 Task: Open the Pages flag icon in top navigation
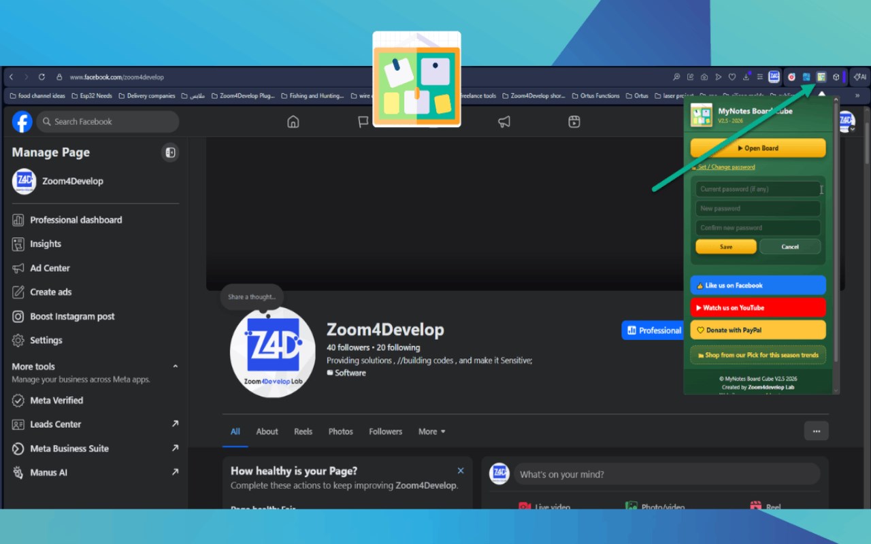[363, 122]
